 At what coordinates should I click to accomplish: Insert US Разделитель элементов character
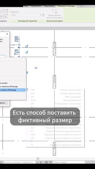click(56, 145)
